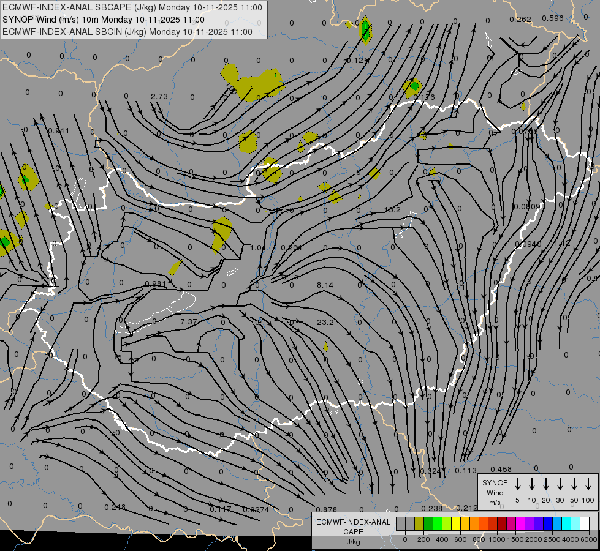The width and height of the screenshot is (600, 551).
Task: Select the deep blue CAPE legend swatch
Action: coord(548,524)
